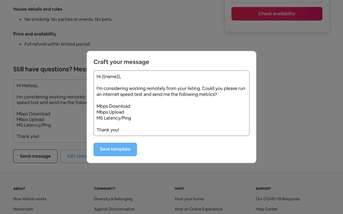Open Our COVID-19 Response page
Screen dimensions: 343x214
[278, 199]
